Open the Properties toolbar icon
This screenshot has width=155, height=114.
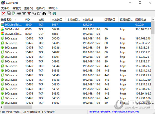(39, 13)
